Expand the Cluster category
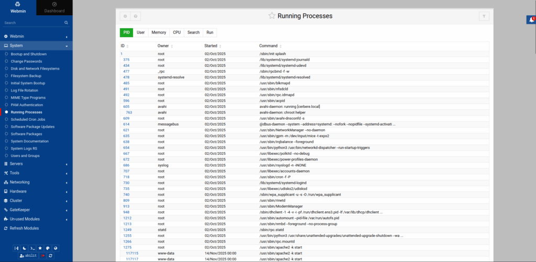Image resolution: width=536 pixels, height=262 pixels. click(x=36, y=200)
